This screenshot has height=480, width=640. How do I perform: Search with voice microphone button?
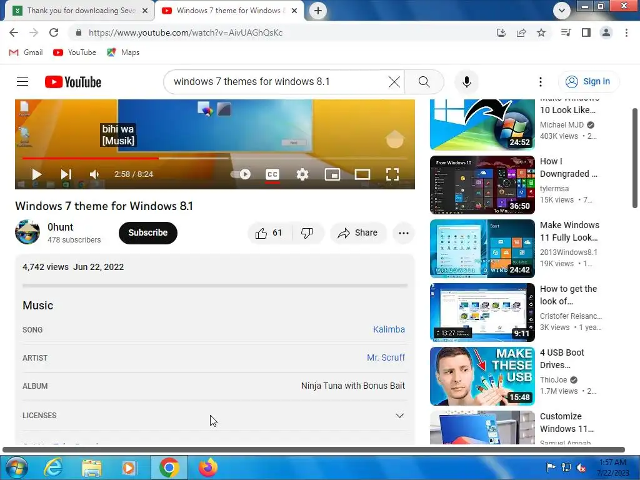pyautogui.click(x=466, y=82)
